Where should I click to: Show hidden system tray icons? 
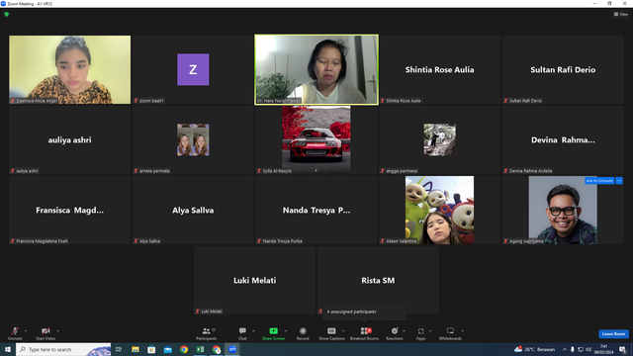pos(565,349)
